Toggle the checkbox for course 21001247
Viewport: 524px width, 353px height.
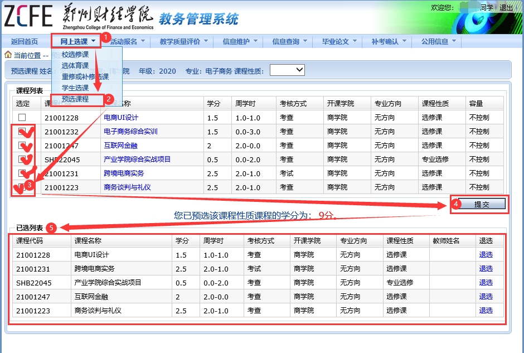tap(22, 146)
